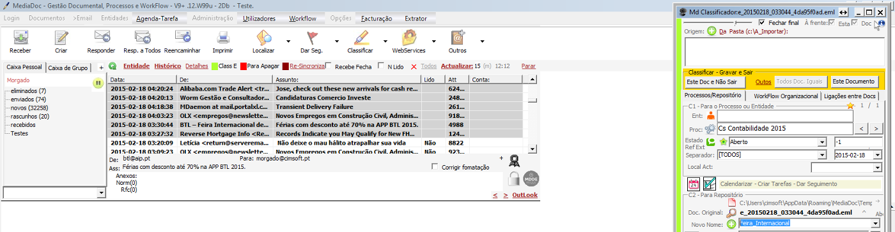Click the Re-Sincroniza link
This screenshot has height=232, width=895.
coord(307,66)
